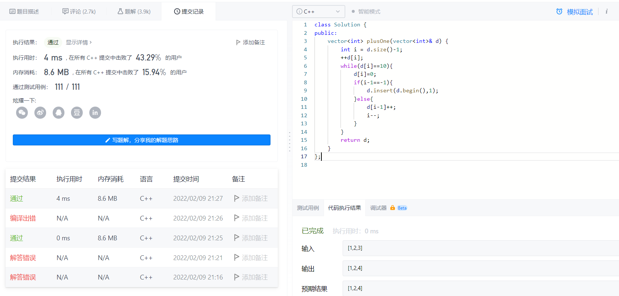The height and width of the screenshot is (296, 619).
Task: Click '4 ms' in the 21:27 row
Action: click(x=63, y=199)
